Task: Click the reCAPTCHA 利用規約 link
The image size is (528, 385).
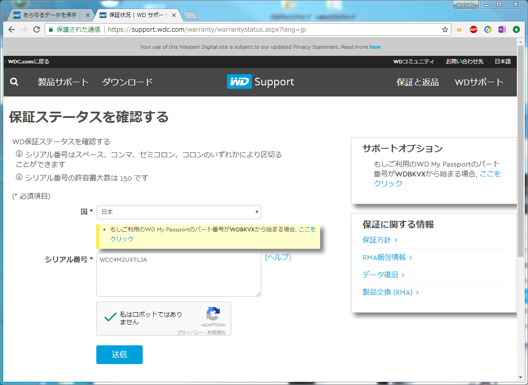Action: [x=216, y=332]
